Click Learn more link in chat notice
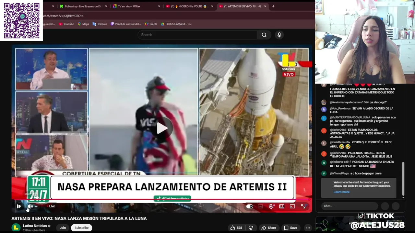The height and width of the screenshot is (233, 415). [341, 192]
